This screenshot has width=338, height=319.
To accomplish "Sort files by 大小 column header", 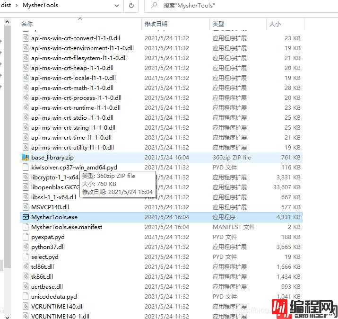I will [275, 24].
